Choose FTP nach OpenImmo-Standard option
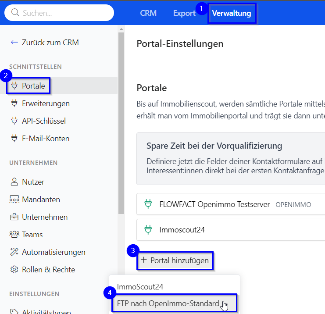Viewport: 325px width, 314px height. pos(168,303)
